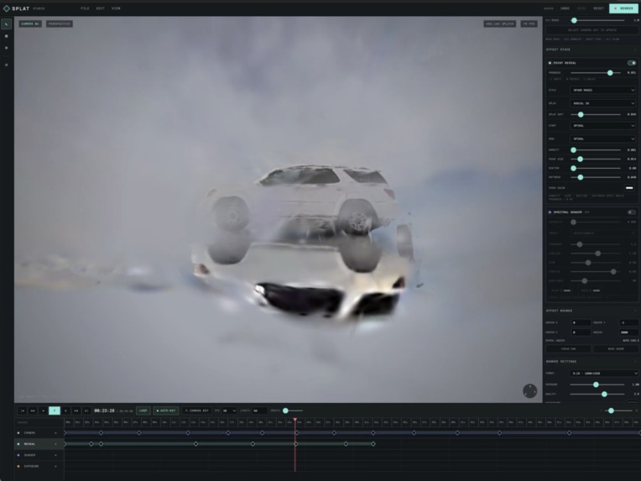The image size is (641, 481).
Task: Open the Point Color swatch
Action: [629, 188]
